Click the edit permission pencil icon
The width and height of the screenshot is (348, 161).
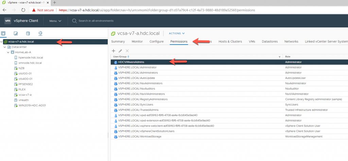(x=120, y=51)
